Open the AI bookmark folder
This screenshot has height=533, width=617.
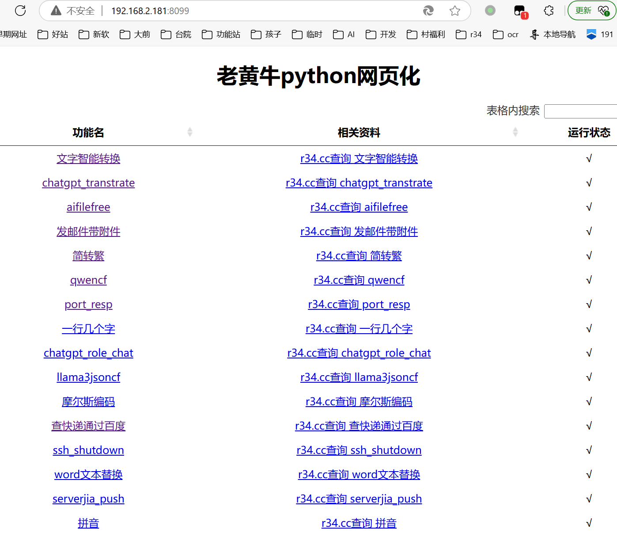click(344, 34)
